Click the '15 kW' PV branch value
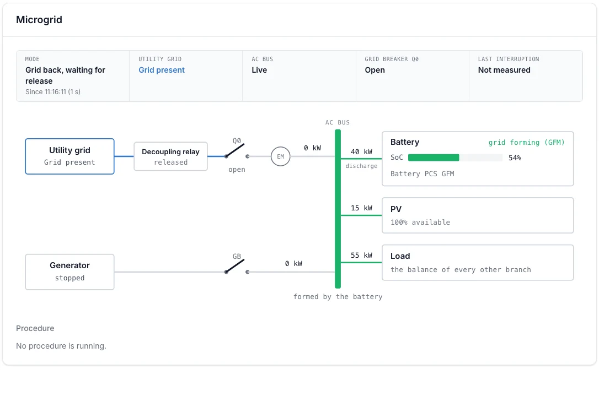Screen dimensions: 599x396 point(361,208)
